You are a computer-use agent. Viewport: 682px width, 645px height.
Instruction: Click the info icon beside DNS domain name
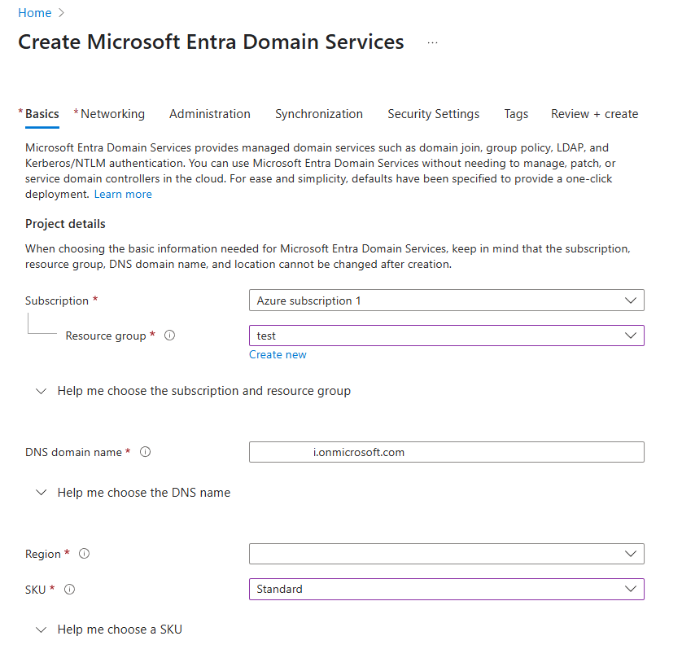tap(145, 451)
